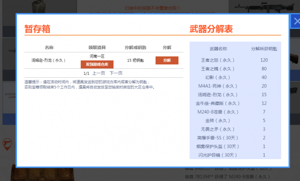Click the 名称 column header

coord(49,47)
